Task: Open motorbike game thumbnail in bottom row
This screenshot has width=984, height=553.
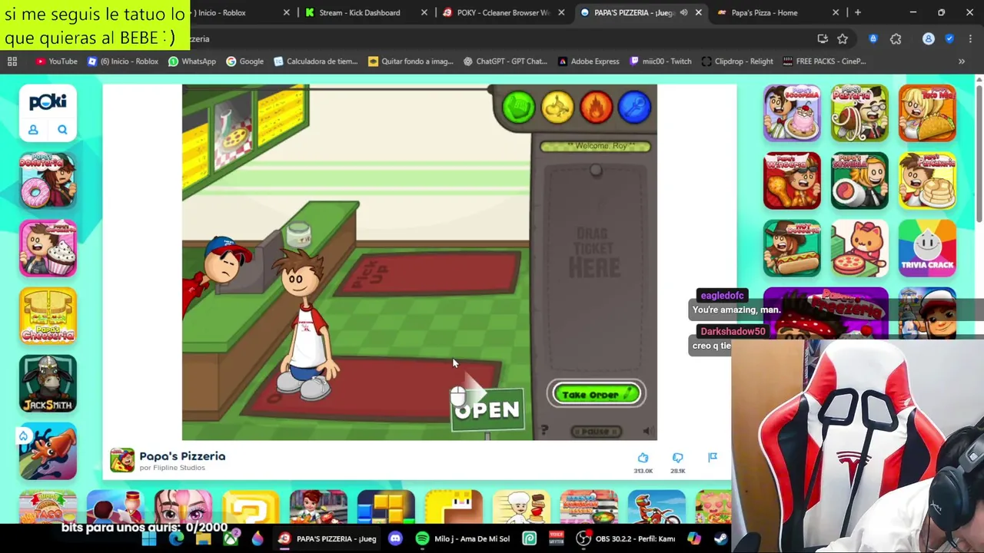Action: tap(657, 507)
